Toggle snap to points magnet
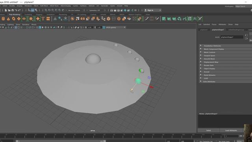The width and height of the screenshot is (252, 142). pyautogui.click(x=53, y=10)
